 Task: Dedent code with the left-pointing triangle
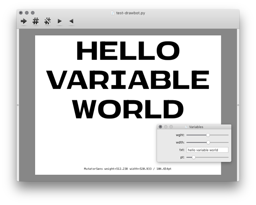click(71, 21)
